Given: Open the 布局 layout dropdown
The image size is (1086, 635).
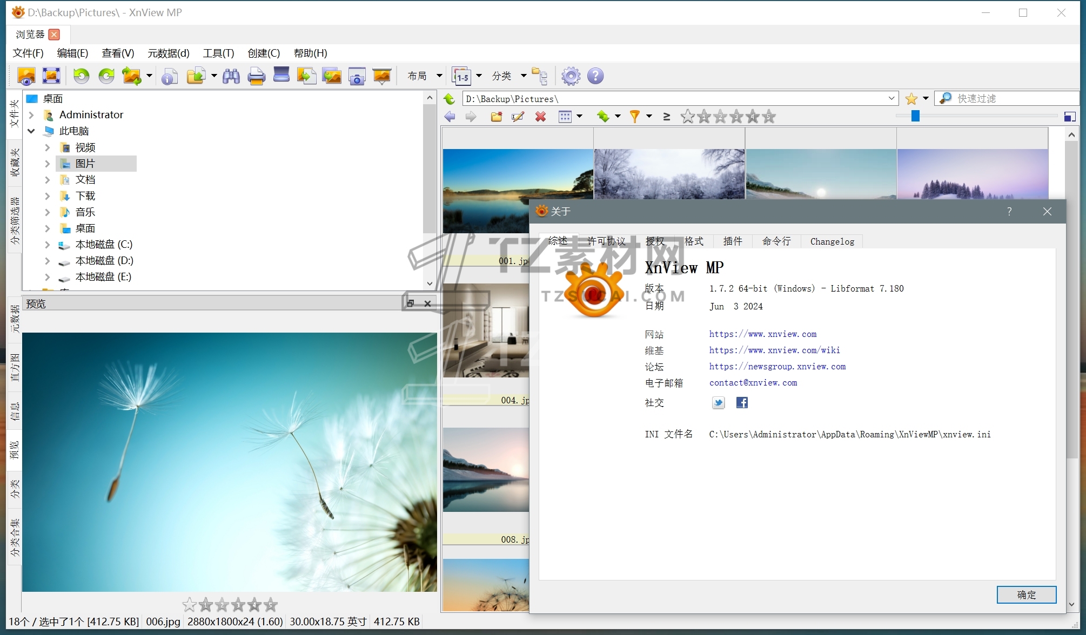Looking at the screenshot, I should click(425, 76).
